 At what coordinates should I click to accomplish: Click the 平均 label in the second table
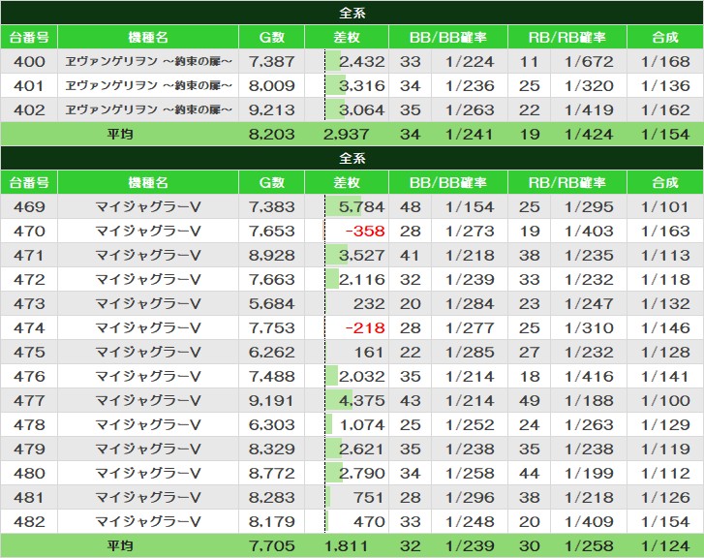tap(120, 546)
